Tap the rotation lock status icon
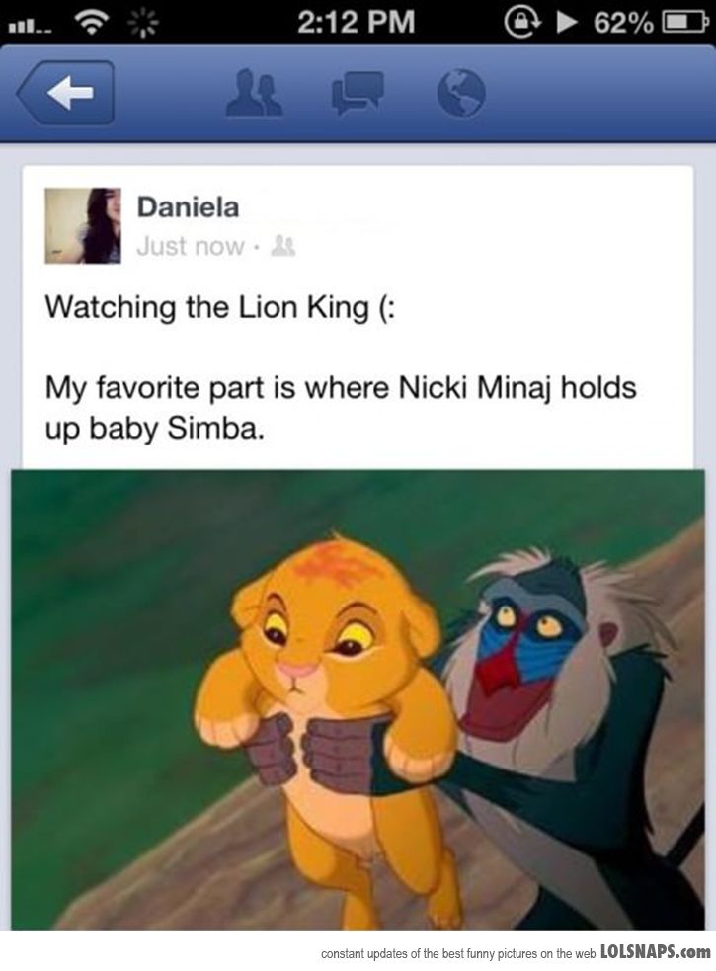Screen dimensions: 716x971 (517, 23)
